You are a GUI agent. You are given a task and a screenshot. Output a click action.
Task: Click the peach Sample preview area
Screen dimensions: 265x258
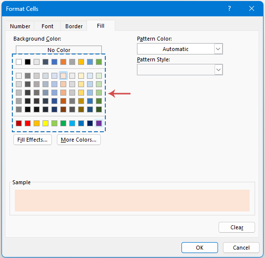click(x=132, y=201)
